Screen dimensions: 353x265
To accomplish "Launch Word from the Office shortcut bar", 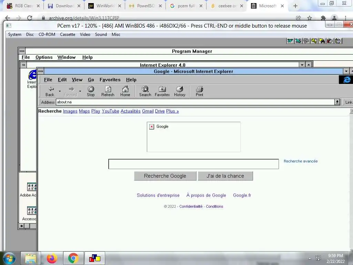I will click(290, 41).
